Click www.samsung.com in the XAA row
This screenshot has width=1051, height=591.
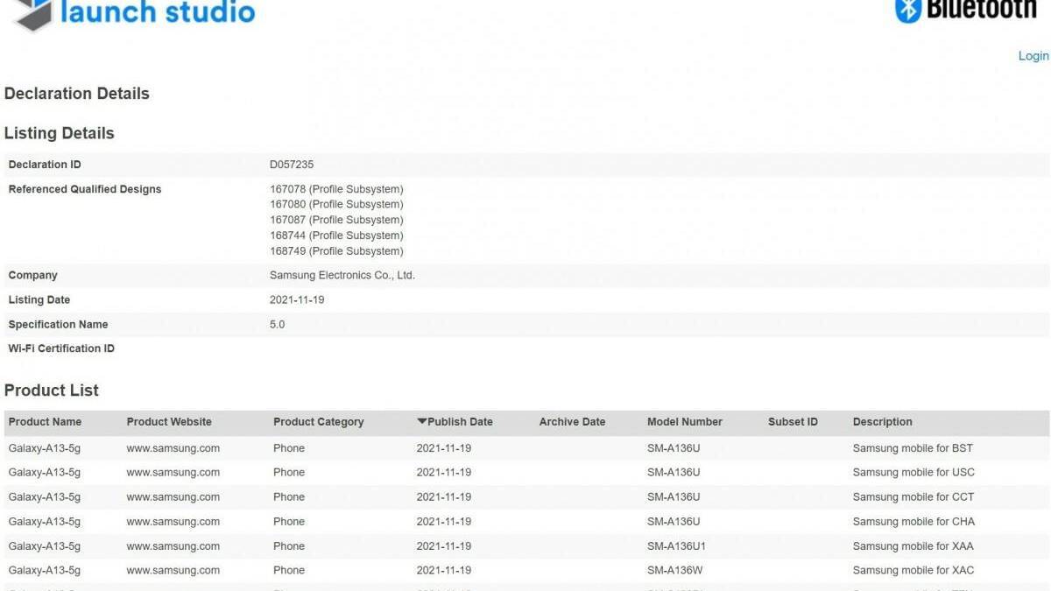[x=173, y=546]
